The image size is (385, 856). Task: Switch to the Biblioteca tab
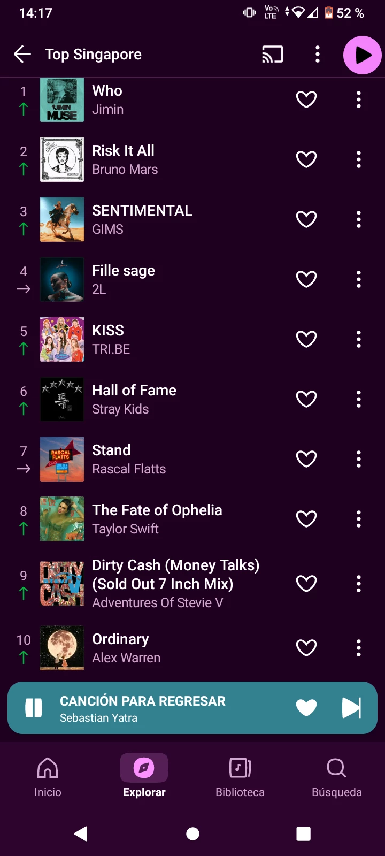click(x=240, y=777)
